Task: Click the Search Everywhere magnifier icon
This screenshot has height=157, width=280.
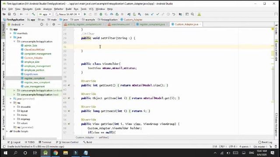Action: (192, 14)
